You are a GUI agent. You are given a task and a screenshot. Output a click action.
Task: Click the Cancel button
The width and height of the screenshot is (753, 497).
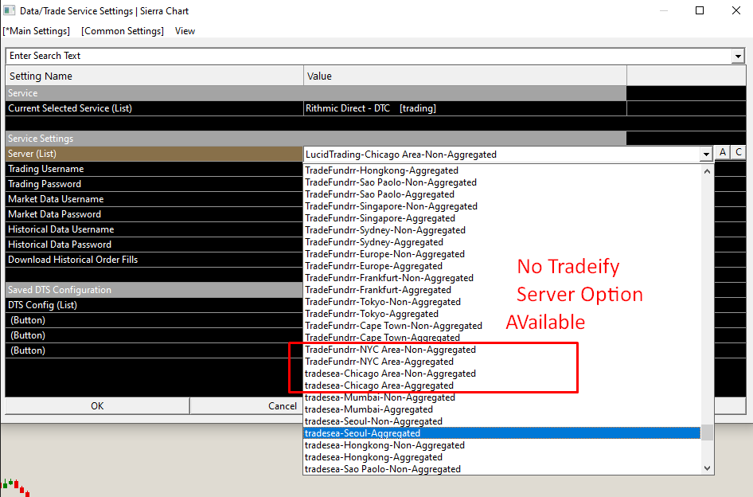tap(283, 405)
